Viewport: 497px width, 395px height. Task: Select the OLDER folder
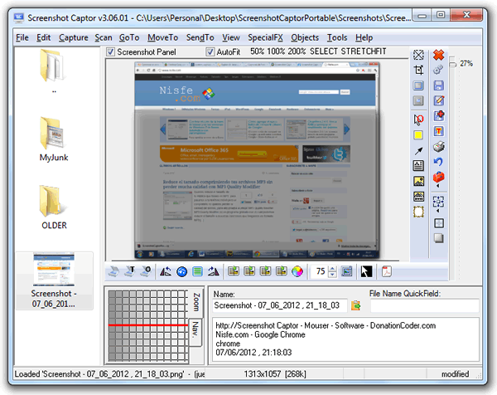[54, 207]
